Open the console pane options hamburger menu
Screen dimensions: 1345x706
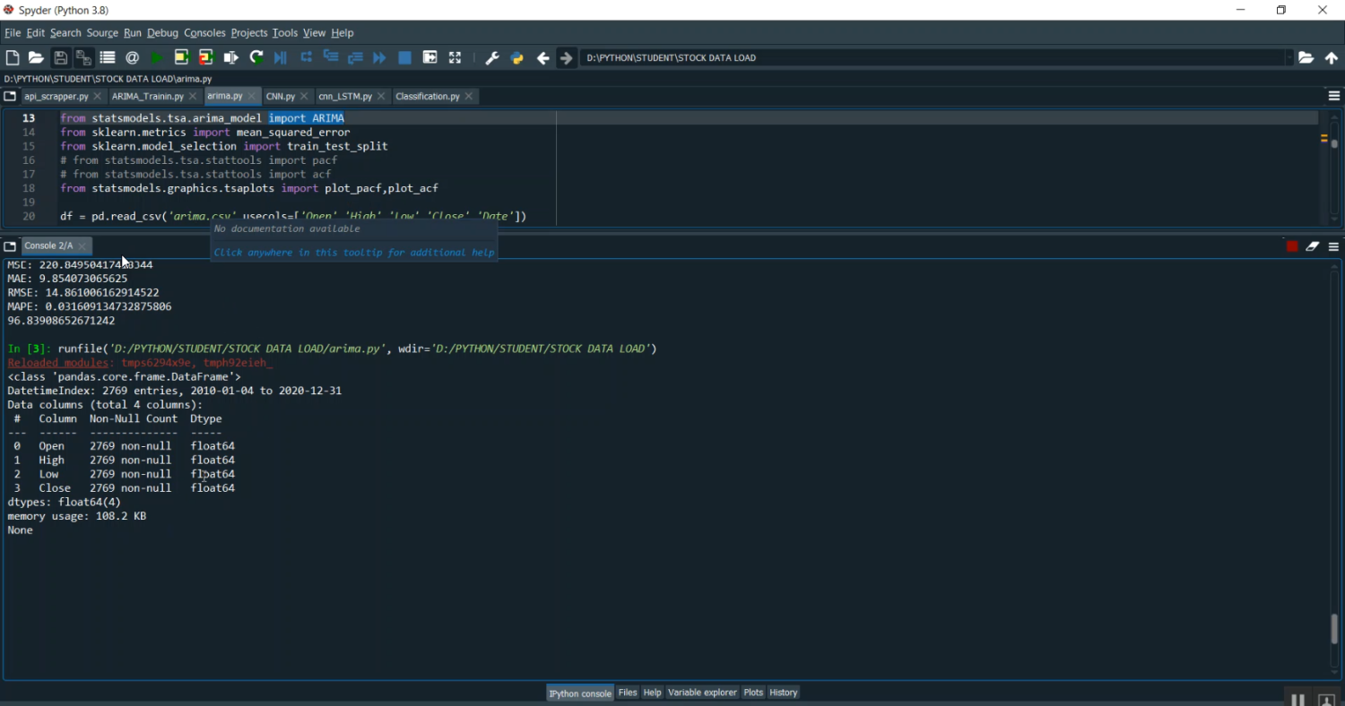pos(1333,246)
